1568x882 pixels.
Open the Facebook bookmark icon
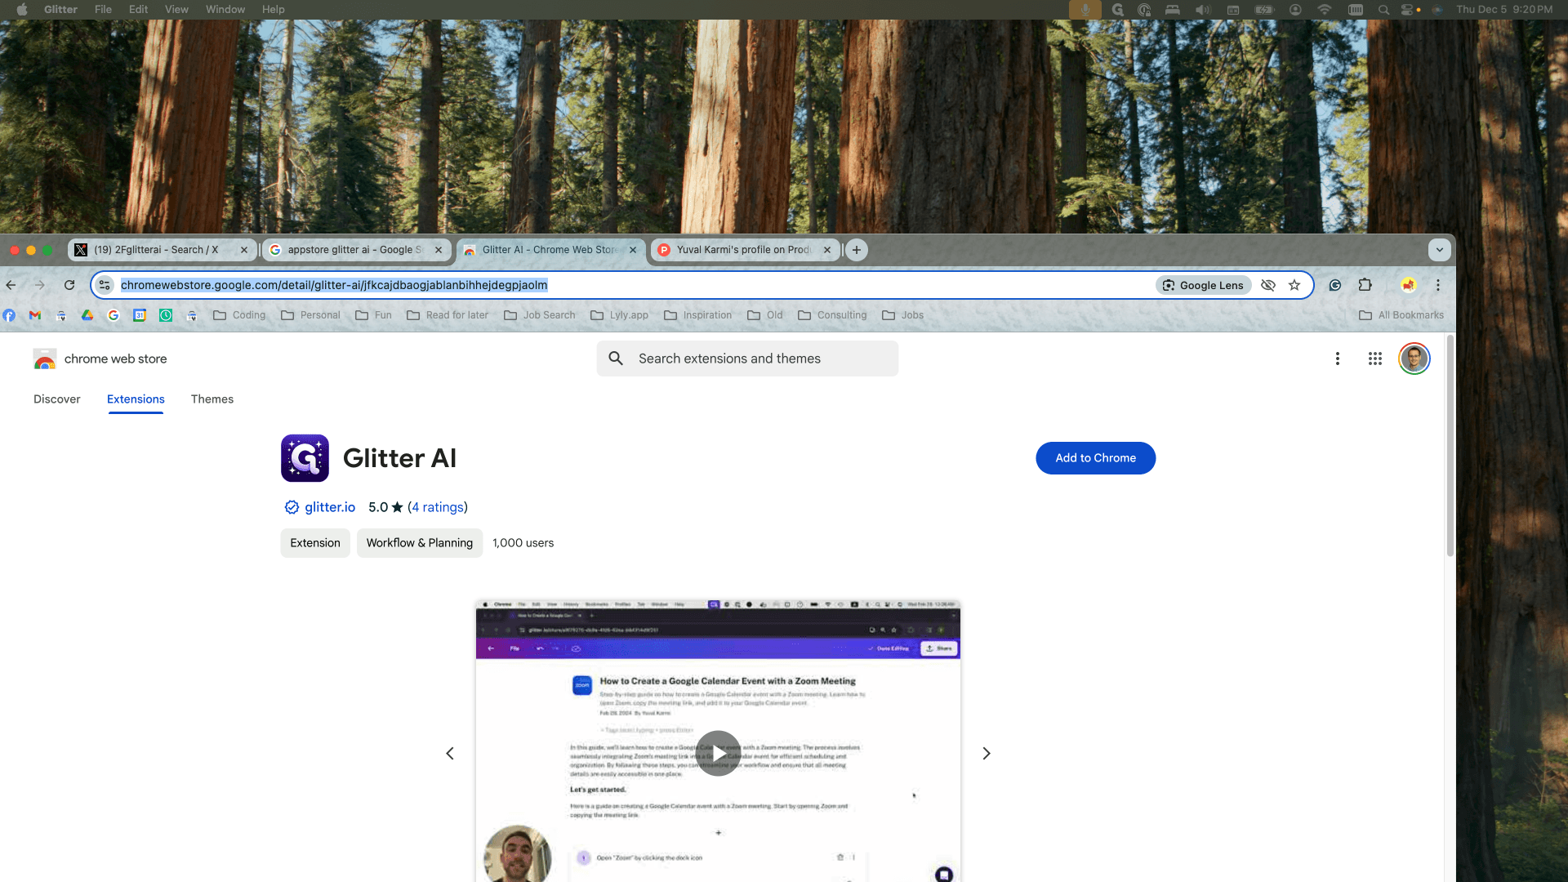(x=9, y=315)
